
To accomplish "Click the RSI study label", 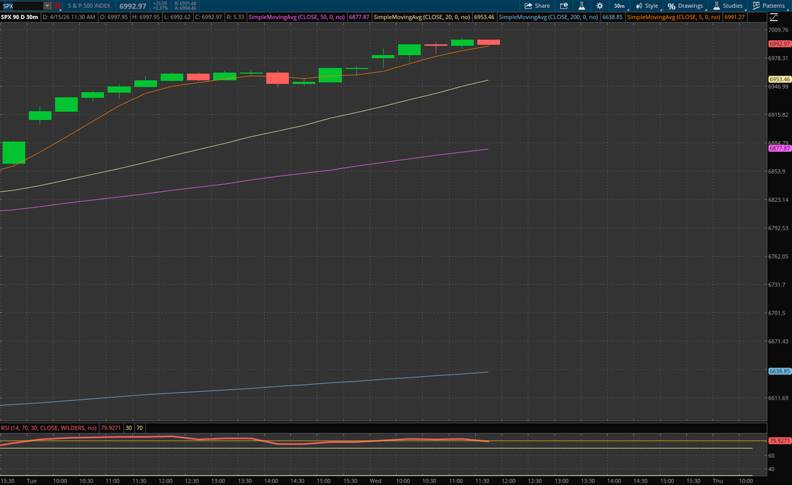I will (49, 428).
